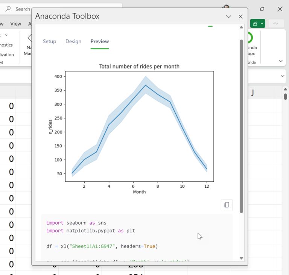Collapse the ribbon using its chevron
Viewport: 289px width, 275px height.
[280, 61]
